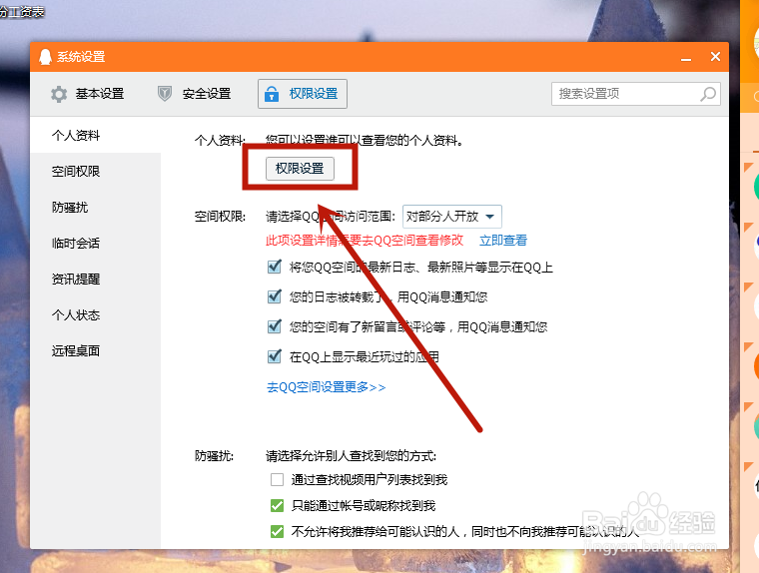Screen dimensions: 759x573
Task: Select 个人资料 in the left sidebar
Action: [x=95, y=135]
